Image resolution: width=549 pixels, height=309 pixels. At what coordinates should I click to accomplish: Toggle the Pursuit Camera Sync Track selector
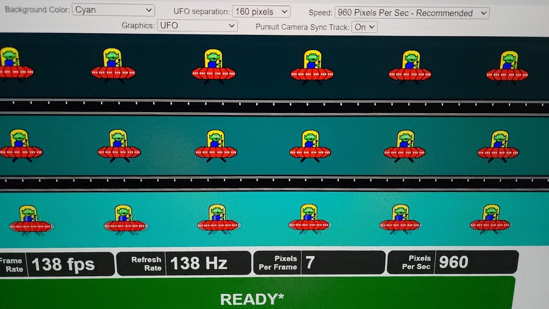click(x=364, y=27)
